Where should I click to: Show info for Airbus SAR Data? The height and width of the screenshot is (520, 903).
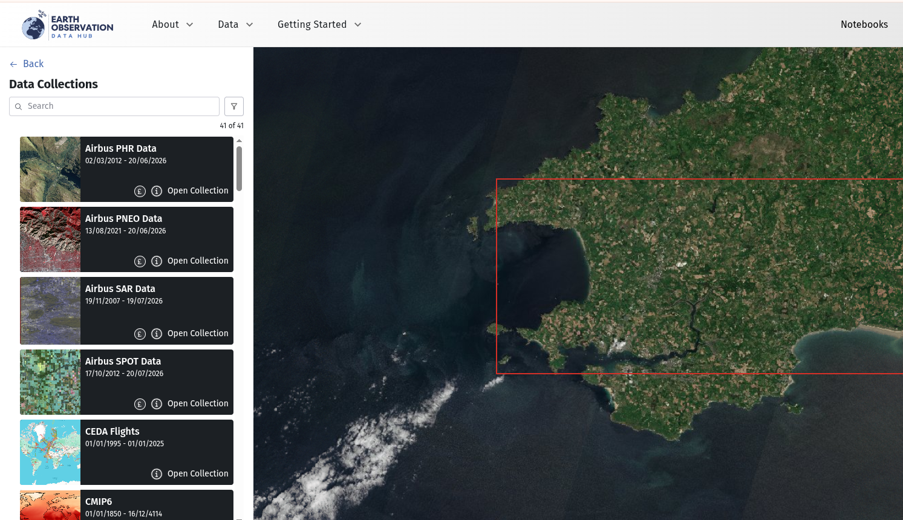click(157, 334)
